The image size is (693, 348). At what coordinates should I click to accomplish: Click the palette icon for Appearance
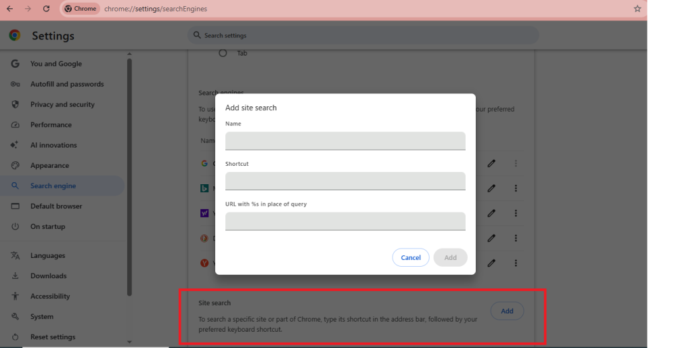(15, 165)
